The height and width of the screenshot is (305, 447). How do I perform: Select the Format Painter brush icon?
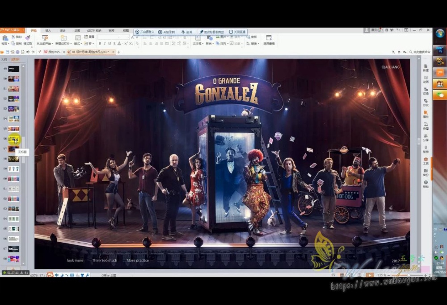(28, 37)
